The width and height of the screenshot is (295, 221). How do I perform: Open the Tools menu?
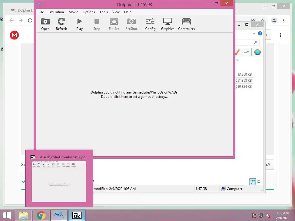(103, 12)
